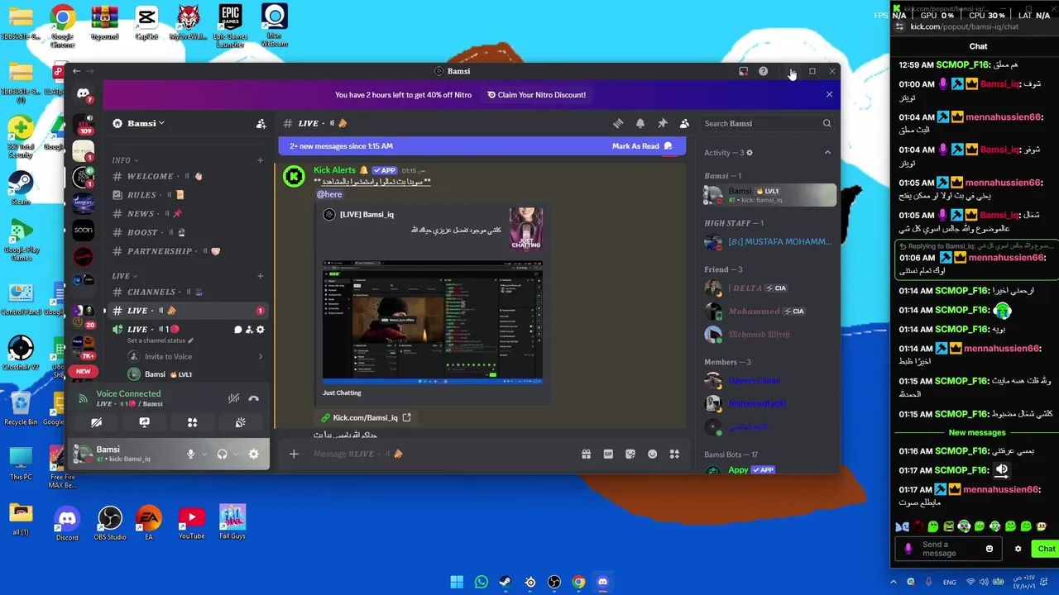Edit LIVE voice channel settings gear

coord(261,330)
